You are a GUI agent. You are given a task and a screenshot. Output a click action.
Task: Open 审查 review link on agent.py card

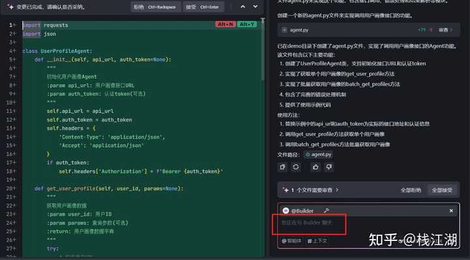[445, 29]
